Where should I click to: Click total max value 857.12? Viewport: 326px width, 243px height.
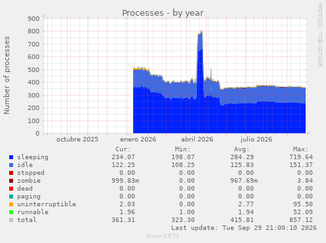click(301, 220)
